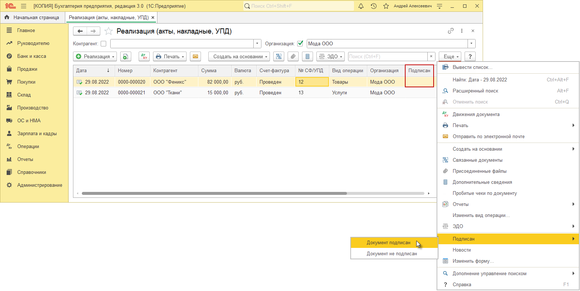The image size is (580, 291).
Task: Open related documents structure toolbar icon
Action: click(x=279, y=56)
